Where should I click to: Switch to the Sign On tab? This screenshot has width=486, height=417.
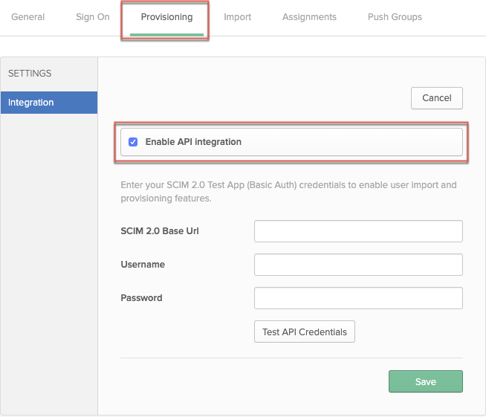coord(93,17)
